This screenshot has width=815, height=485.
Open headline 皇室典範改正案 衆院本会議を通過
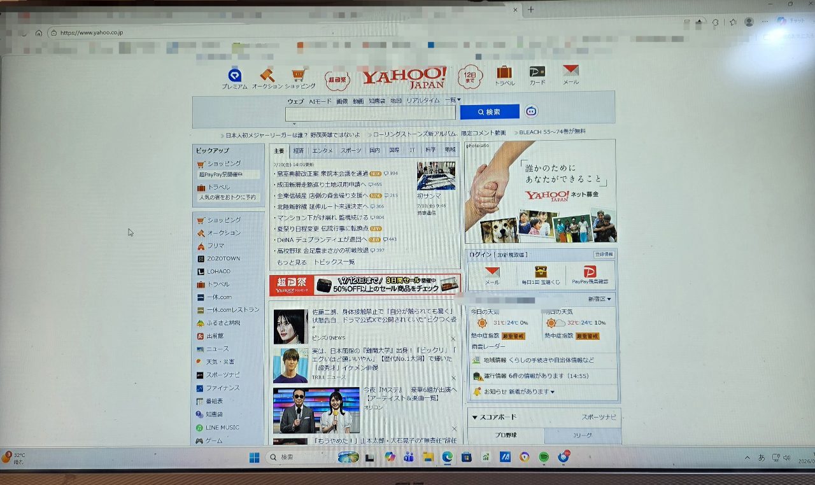[x=322, y=173]
